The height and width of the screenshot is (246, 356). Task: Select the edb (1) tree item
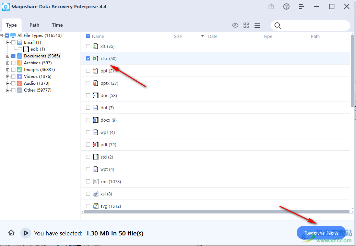[37, 49]
